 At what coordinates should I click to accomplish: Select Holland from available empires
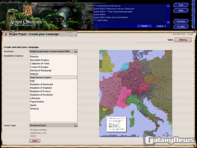point(54,74)
